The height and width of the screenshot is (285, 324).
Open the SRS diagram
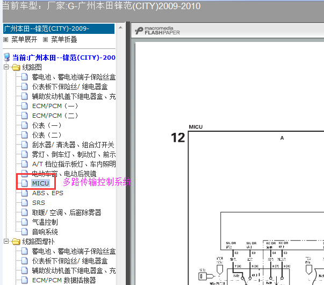(39, 203)
